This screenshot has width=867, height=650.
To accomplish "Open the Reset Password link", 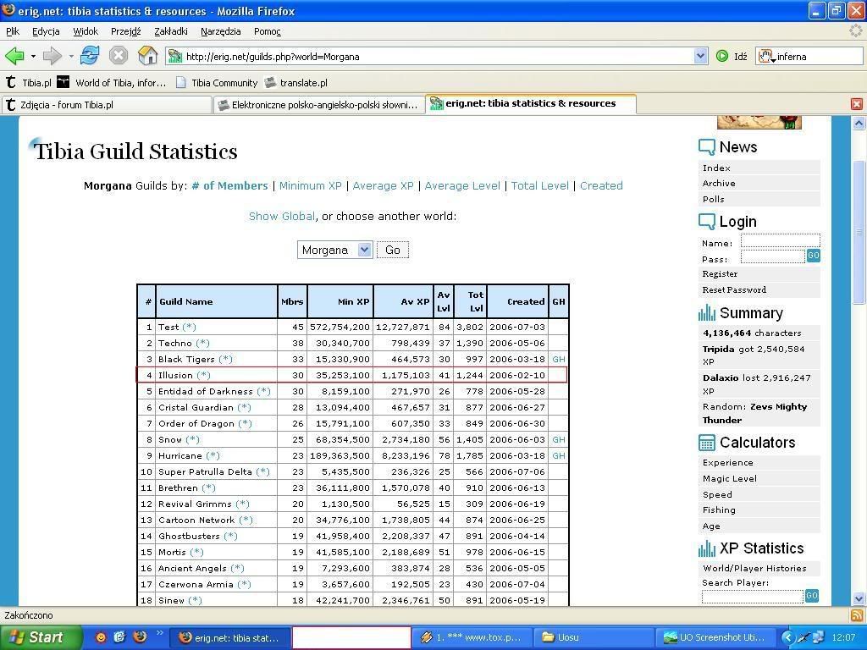I will point(734,289).
